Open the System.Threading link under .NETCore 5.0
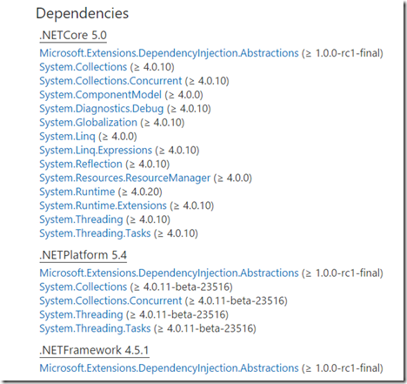The image size is (407, 384). pyautogui.click(x=81, y=219)
